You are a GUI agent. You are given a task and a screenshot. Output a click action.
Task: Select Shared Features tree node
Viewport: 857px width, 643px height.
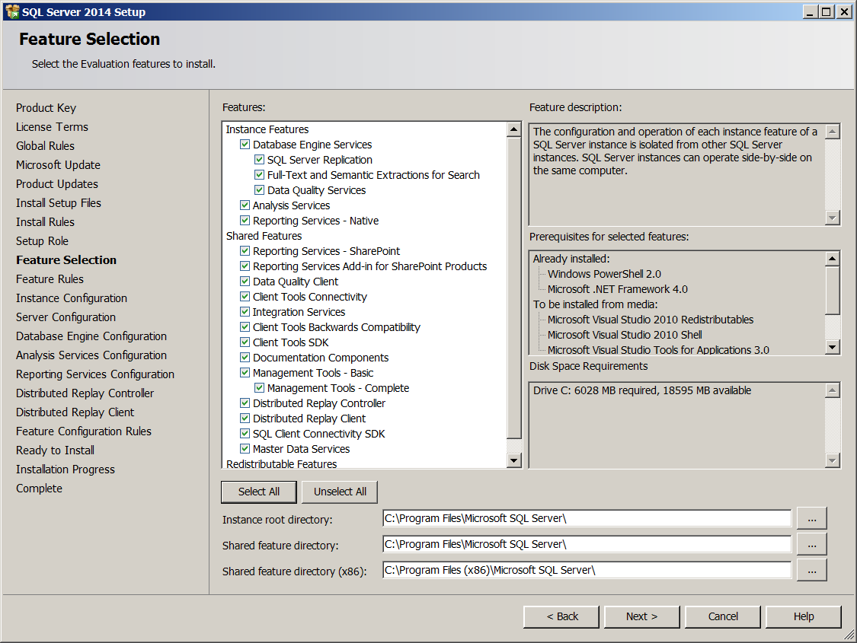(x=264, y=236)
